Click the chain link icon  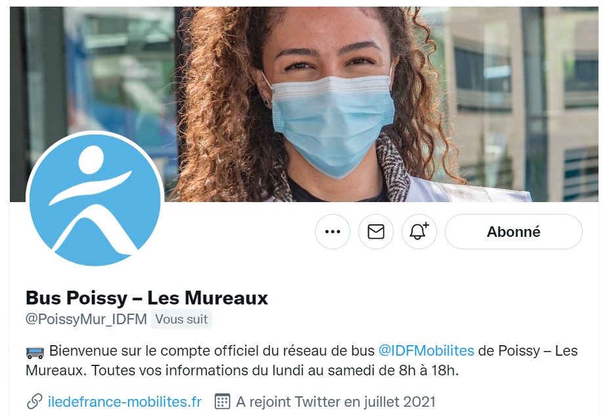click(x=35, y=402)
